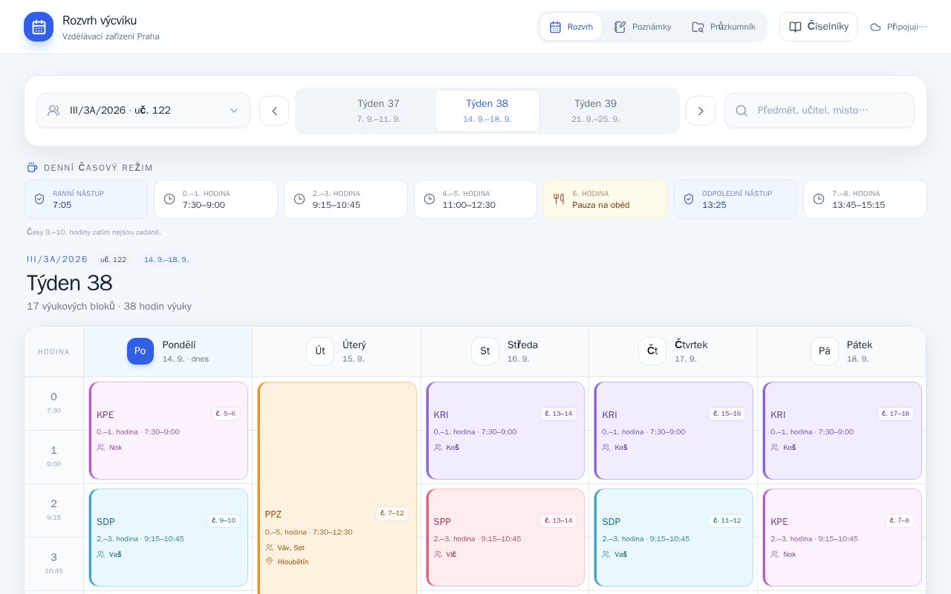The height and width of the screenshot is (594, 951).
Task: Open the Průzkumník tab
Action: [x=724, y=27]
